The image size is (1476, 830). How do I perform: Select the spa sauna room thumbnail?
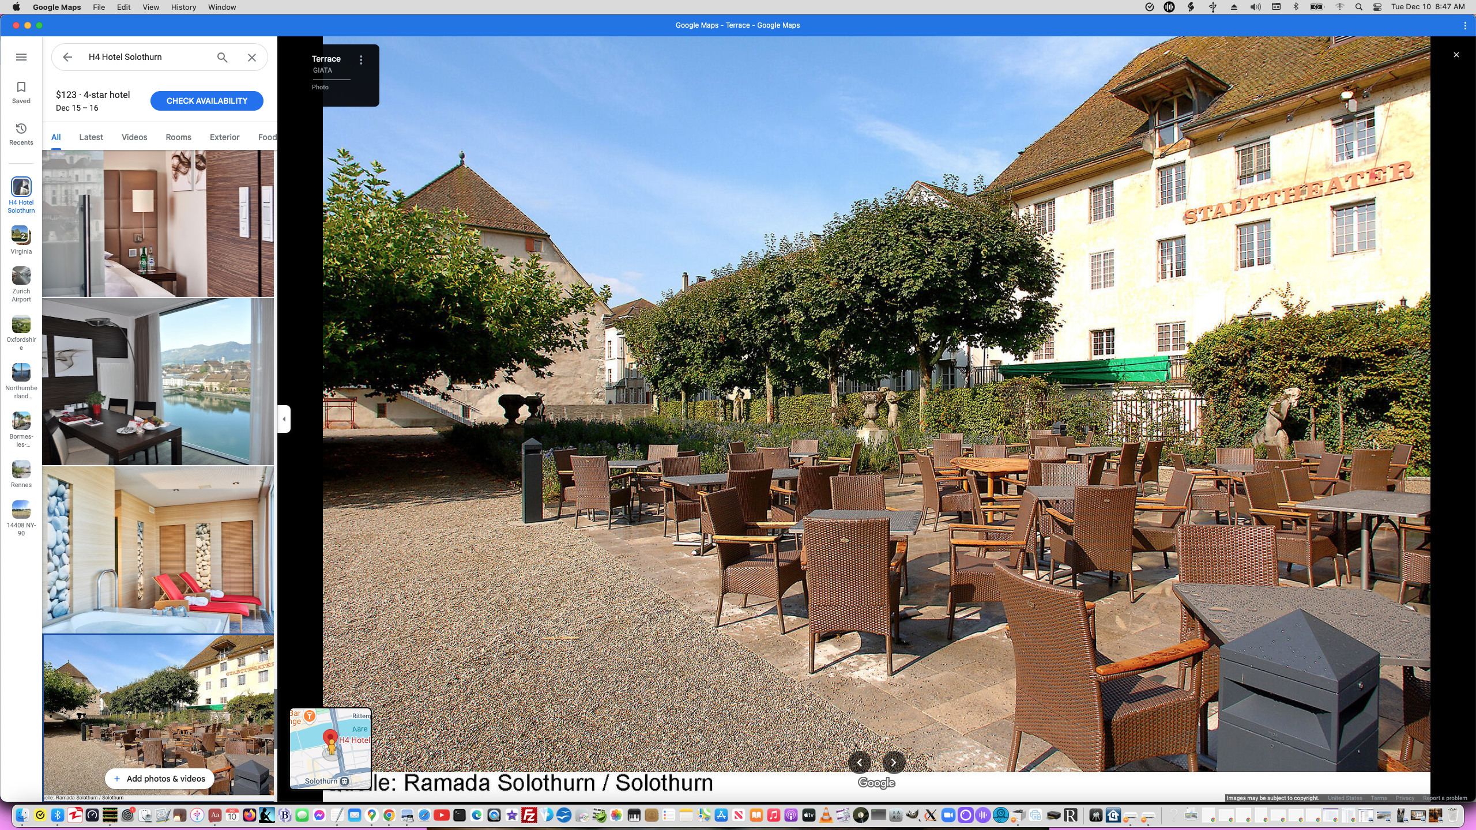point(157,549)
